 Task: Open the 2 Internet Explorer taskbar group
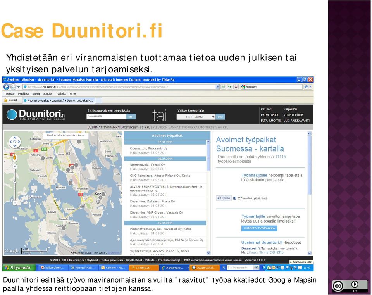tap(174, 268)
